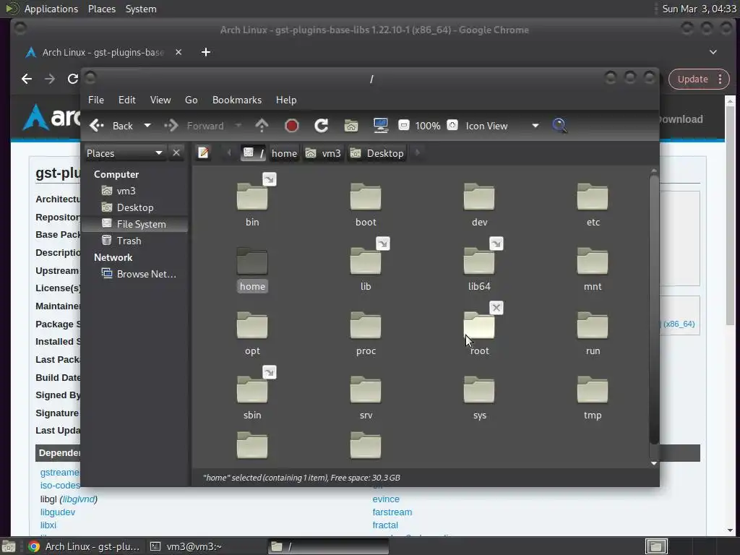The image size is (740, 555).
Task: Select the dev folder
Action: coord(479,197)
